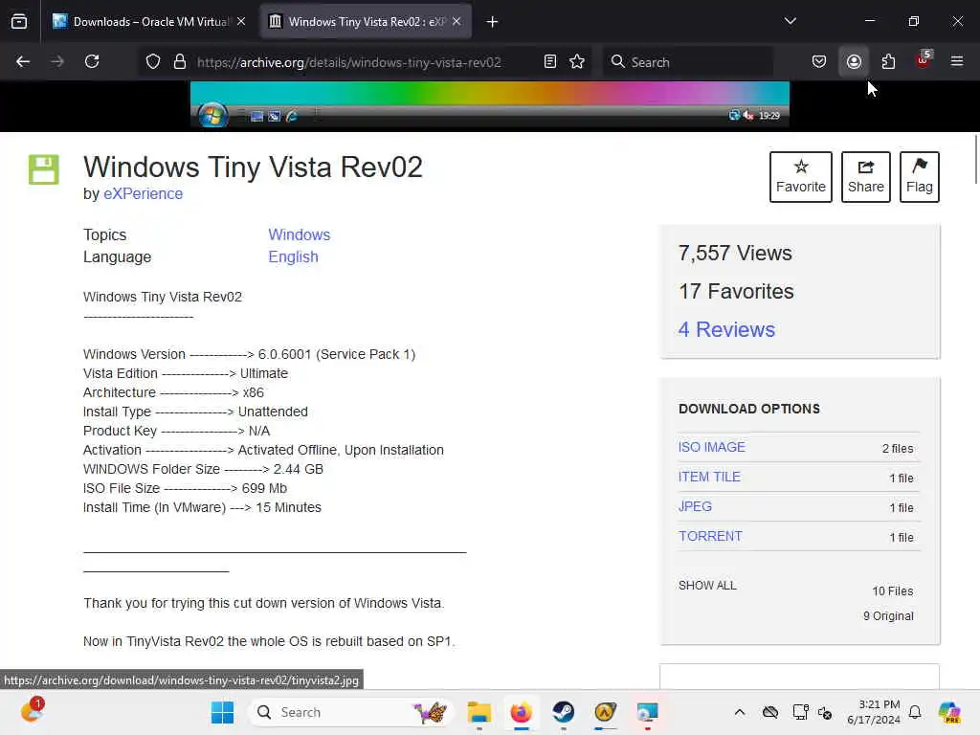The image size is (980, 735).
Task: Click the muted volume tray icon
Action: click(825, 712)
